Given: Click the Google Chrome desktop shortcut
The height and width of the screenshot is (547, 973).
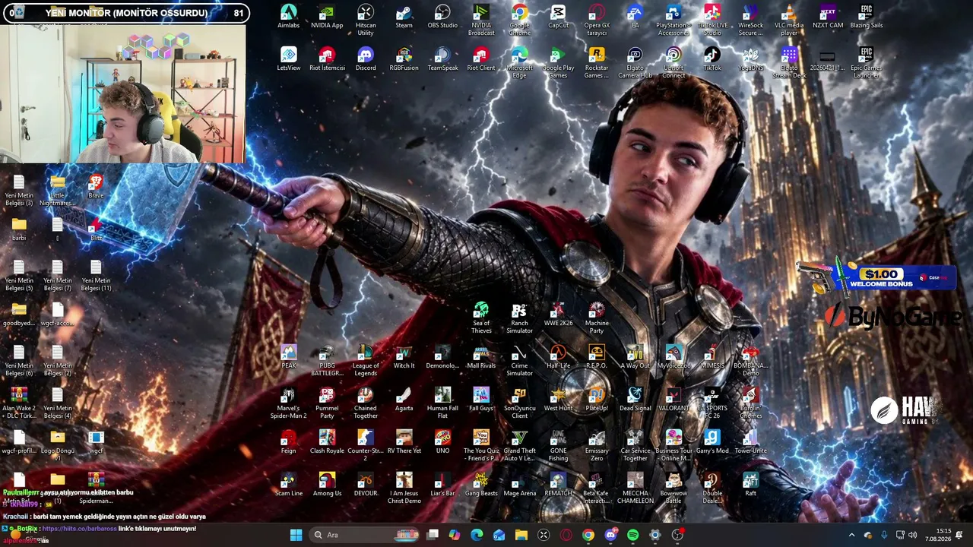Looking at the screenshot, I should (520, 21).
